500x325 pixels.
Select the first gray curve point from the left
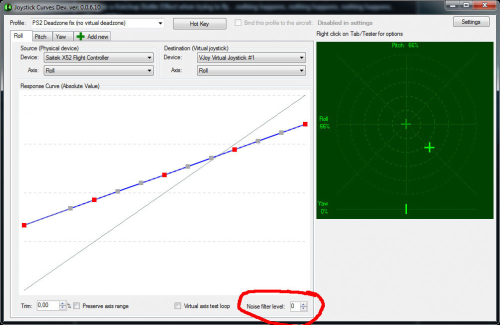(70, 208)
